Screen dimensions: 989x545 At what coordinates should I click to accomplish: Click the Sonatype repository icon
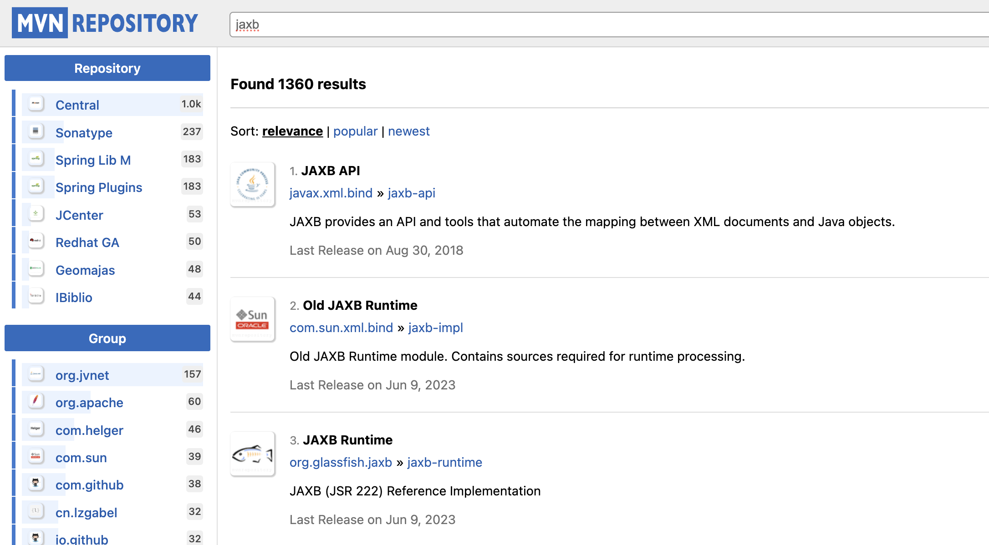[36, 131]
